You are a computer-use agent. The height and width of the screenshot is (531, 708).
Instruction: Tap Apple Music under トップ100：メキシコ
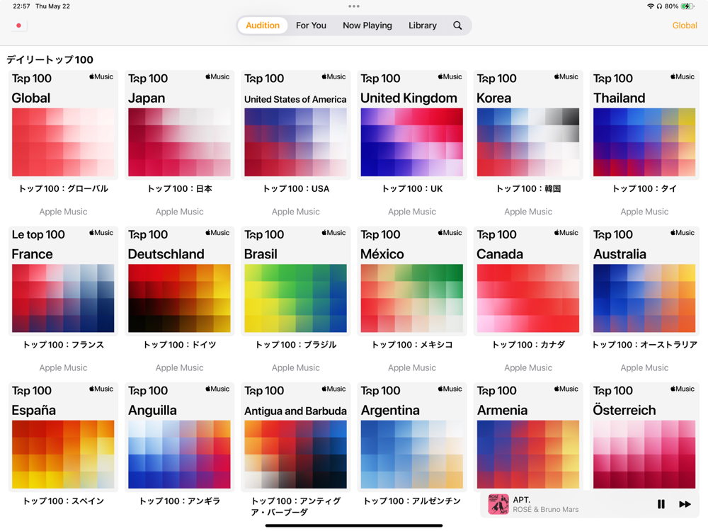412,368
